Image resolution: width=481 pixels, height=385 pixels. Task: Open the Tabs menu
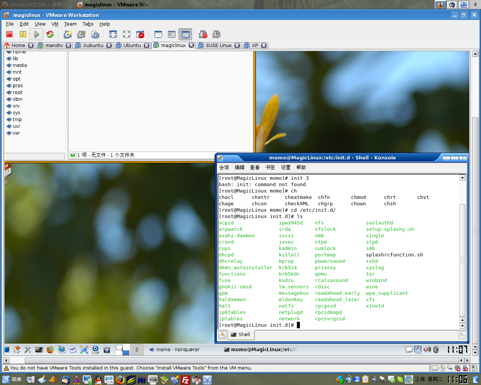pos(88,24)
